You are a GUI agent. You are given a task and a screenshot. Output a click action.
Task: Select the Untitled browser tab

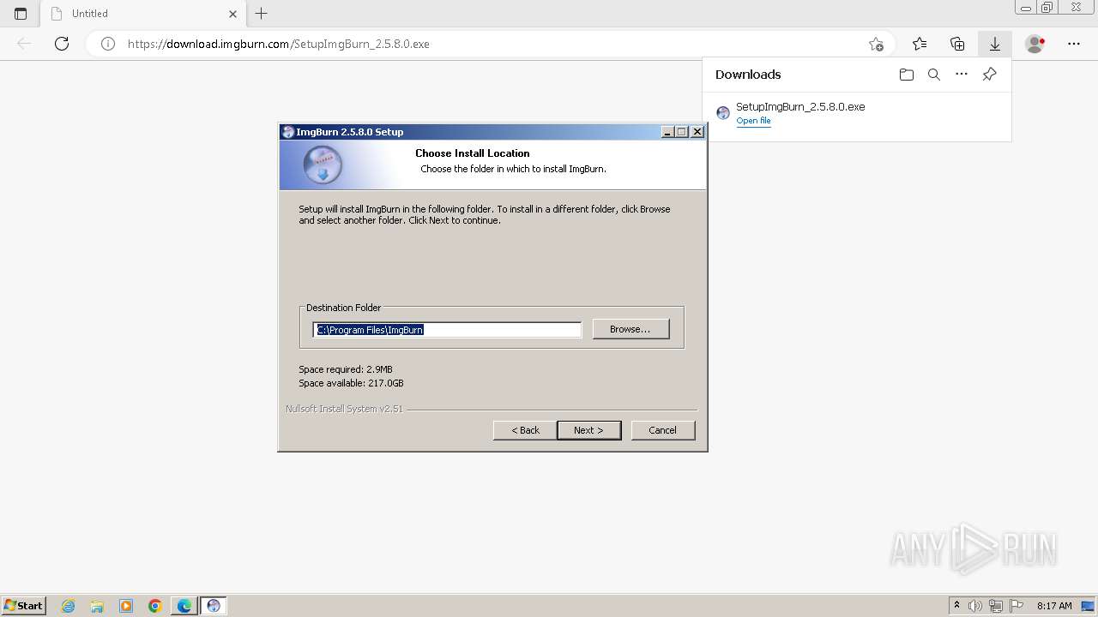(x=143, y=14)
